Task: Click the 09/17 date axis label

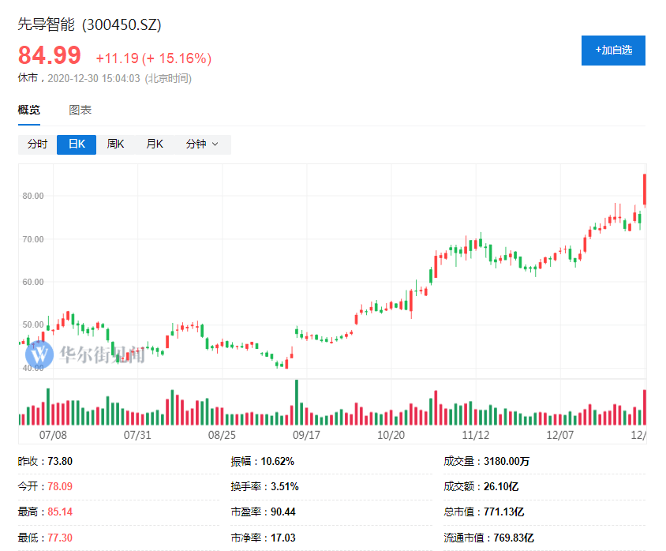Action: (306, 435)
